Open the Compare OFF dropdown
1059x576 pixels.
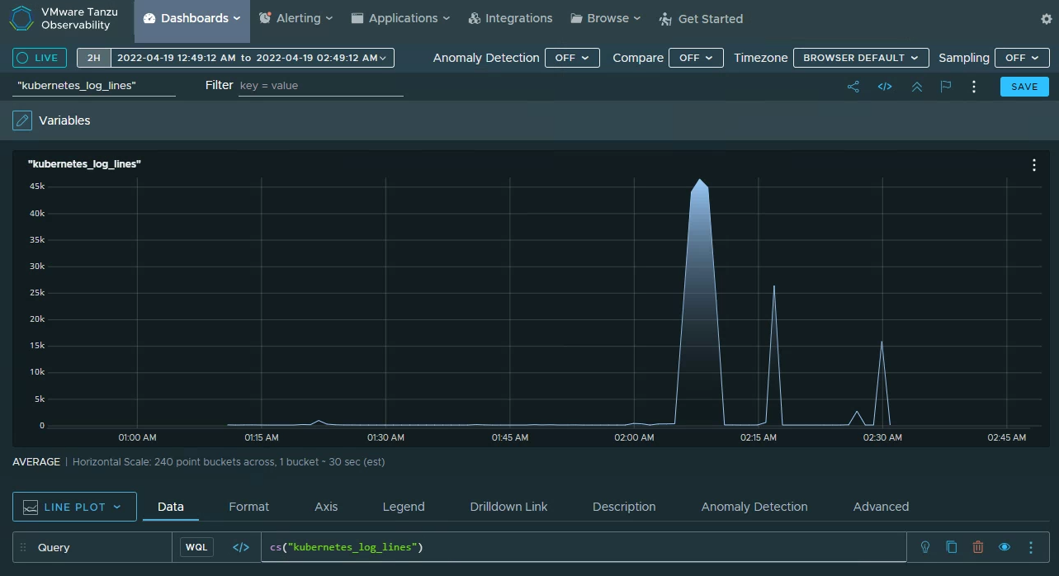(x=696, y=58)
